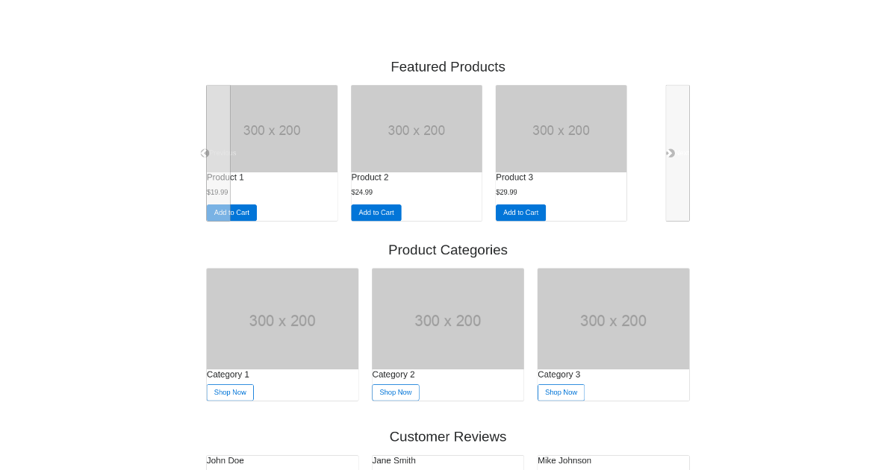Screen dimensions: 896x470
Task: Open the Product 2 image
Action: [x=416, y=128]
